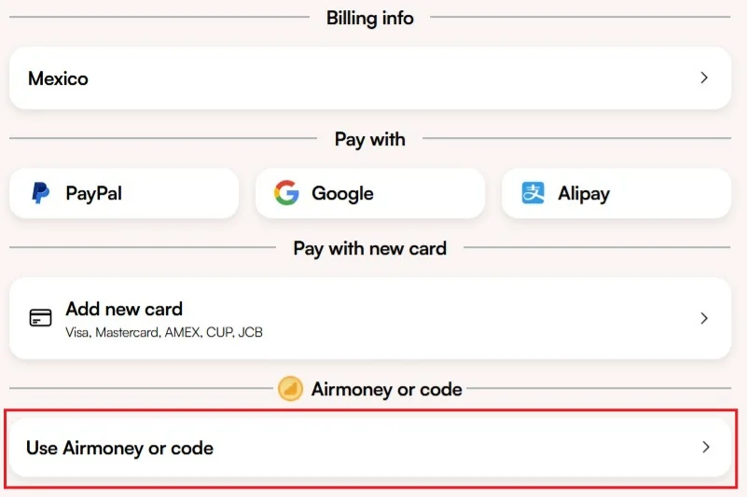Choose the Google payment label
Viewport: 747px width, 498px height.
tap(342, 194)
